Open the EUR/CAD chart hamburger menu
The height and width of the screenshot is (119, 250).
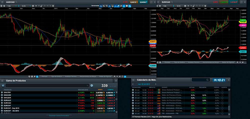click(158, 2)
